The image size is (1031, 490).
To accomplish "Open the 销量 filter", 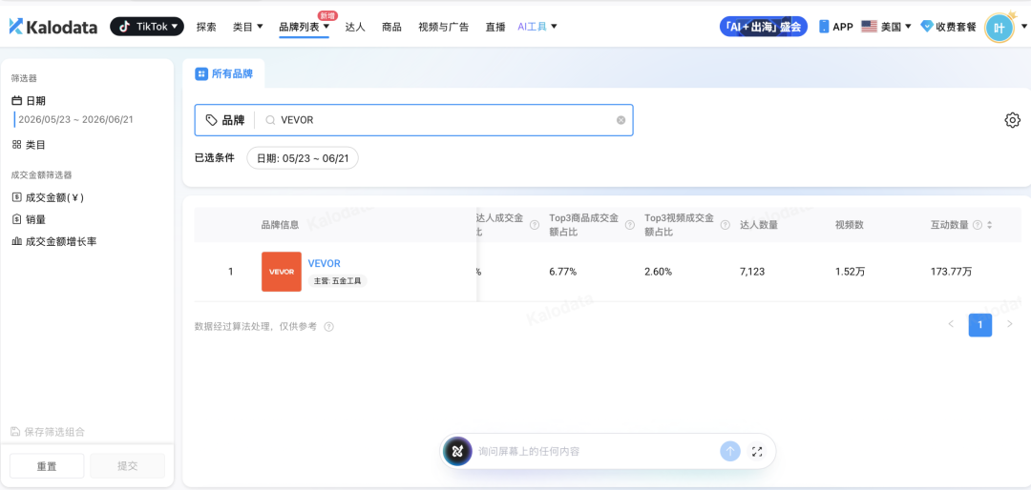I will click(29, 219).
